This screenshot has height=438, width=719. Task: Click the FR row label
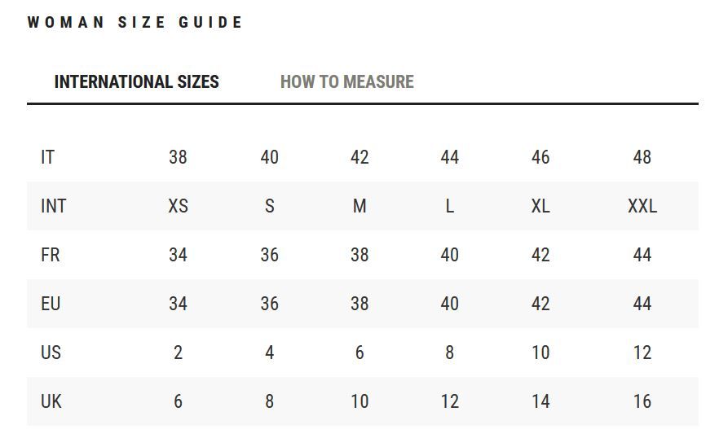tap(50, 255)
